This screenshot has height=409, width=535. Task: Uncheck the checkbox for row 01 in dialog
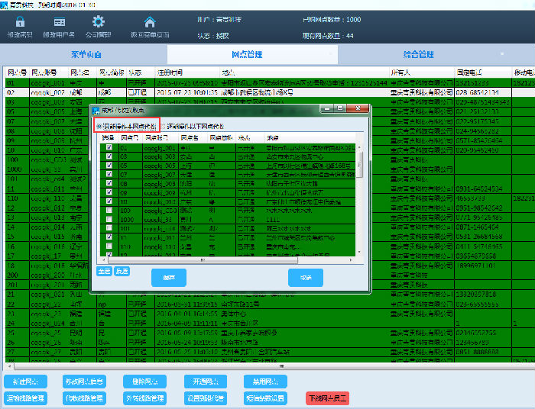109,147
